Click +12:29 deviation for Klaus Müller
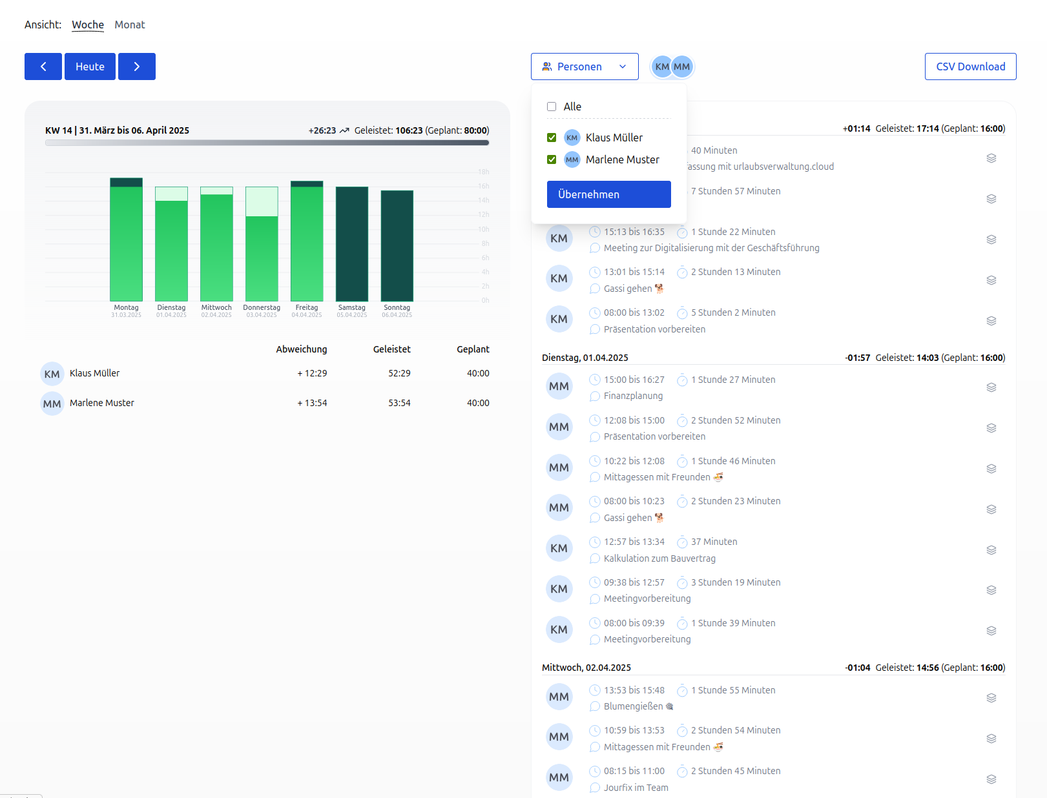 (x=312, y=373)
